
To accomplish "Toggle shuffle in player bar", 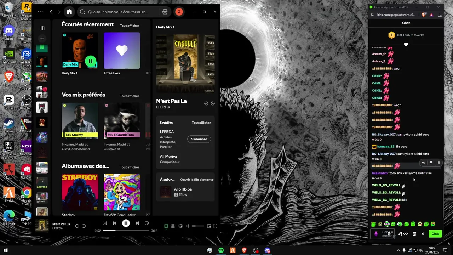I will tap(105, 223).
